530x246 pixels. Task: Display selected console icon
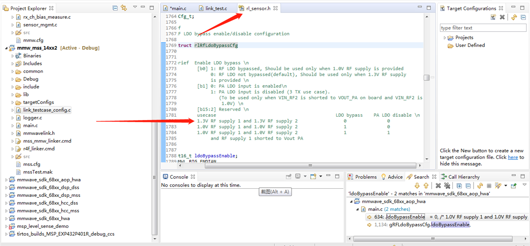[298, 177]
